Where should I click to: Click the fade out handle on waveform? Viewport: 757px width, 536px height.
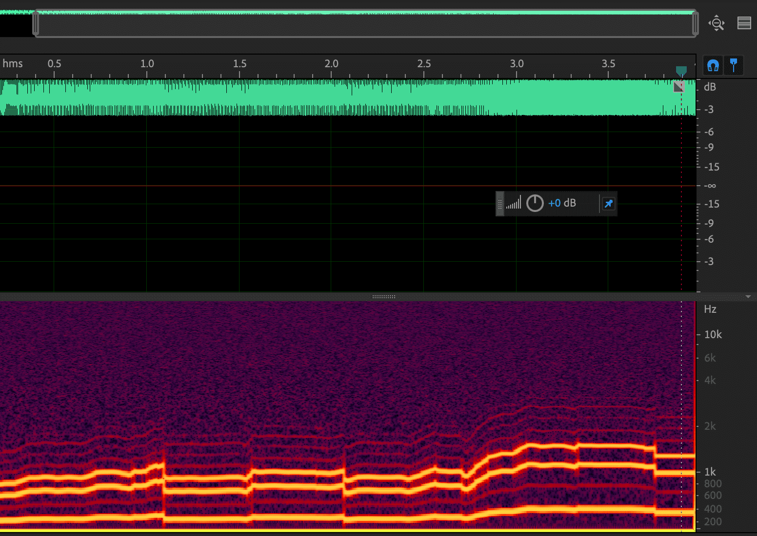678,87
